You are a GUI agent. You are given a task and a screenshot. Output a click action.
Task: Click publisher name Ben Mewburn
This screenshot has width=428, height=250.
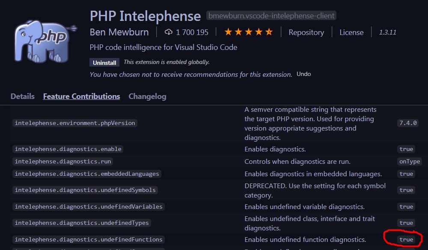click(119, 32)
